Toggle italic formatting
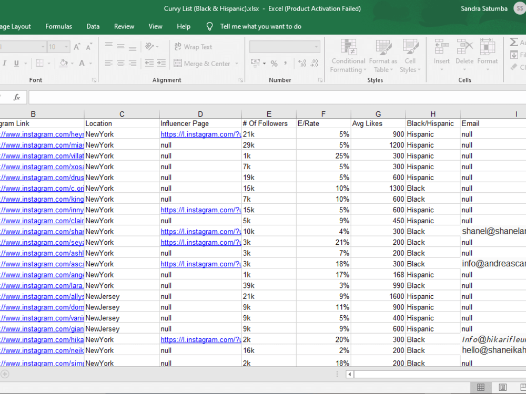Viewport: 526px width, 394px height. (x=5, y=63)
